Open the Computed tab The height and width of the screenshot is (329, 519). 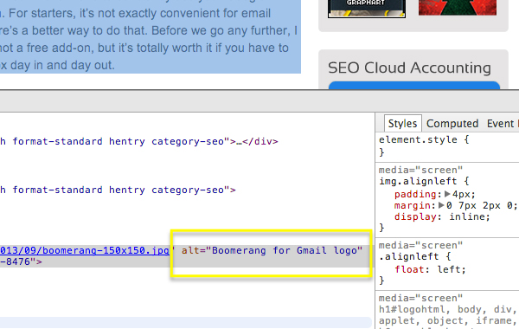coord(452,124)
